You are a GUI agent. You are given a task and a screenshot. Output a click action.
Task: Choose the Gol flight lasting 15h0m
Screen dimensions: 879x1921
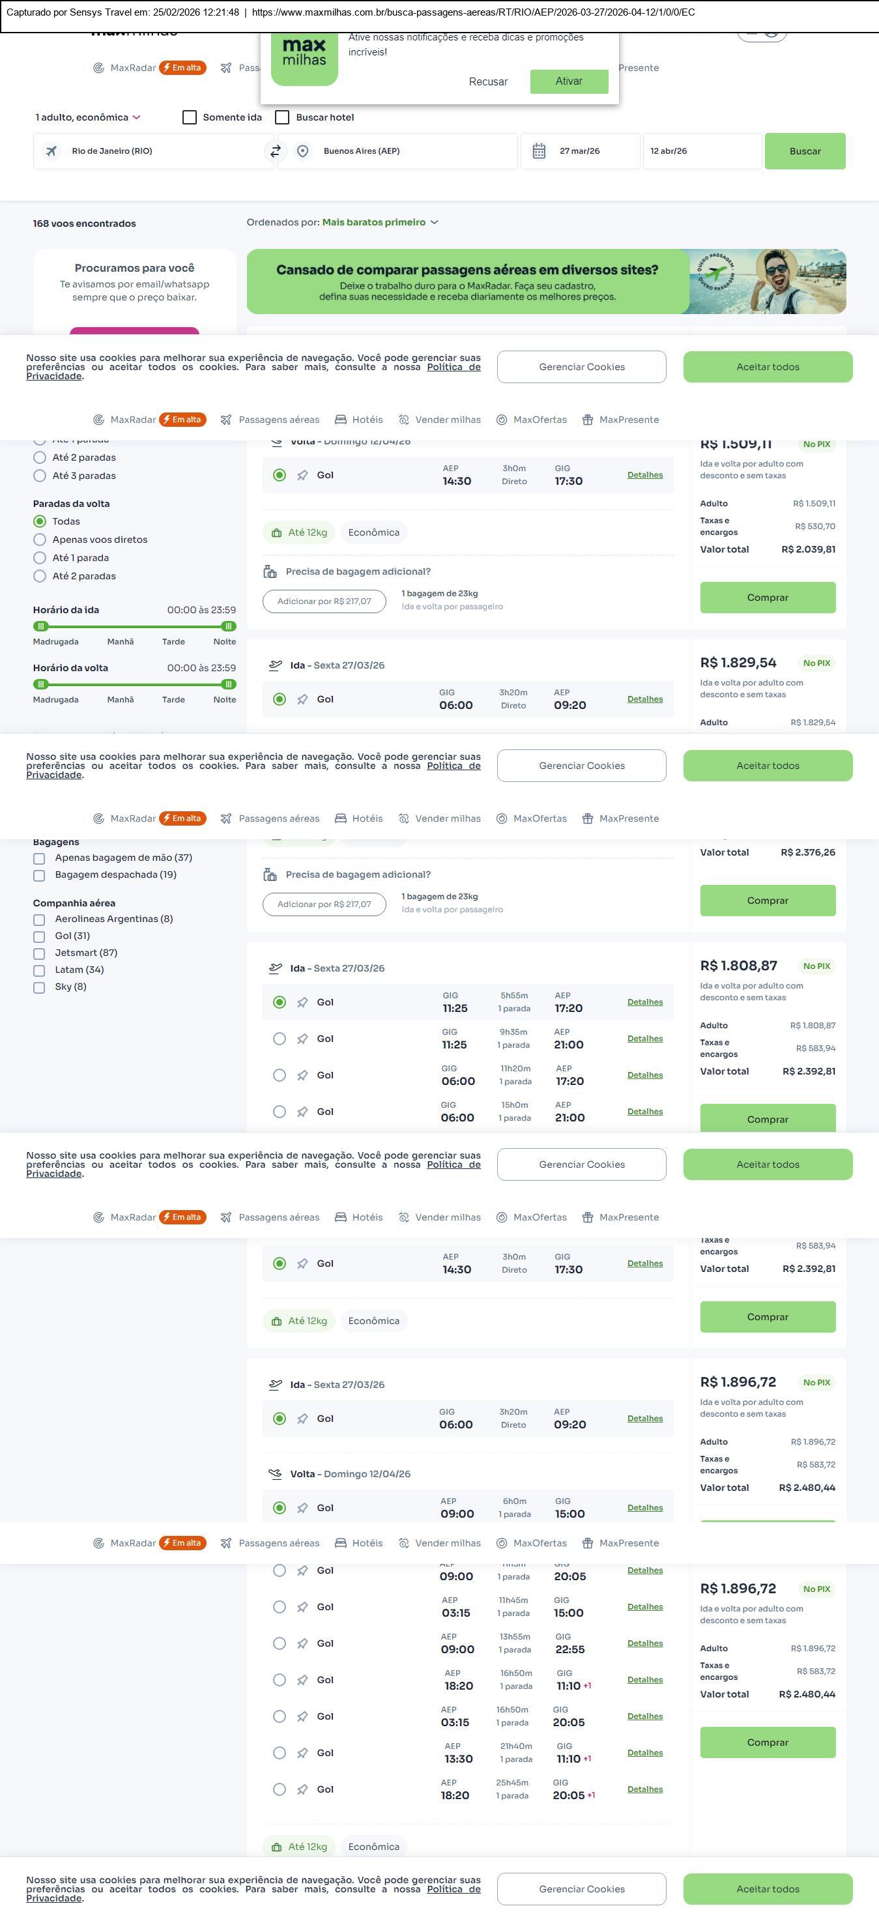[280, 1112]
